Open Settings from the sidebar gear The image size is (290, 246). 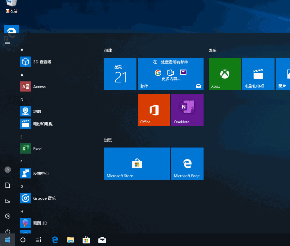click(x=7, y=216)
